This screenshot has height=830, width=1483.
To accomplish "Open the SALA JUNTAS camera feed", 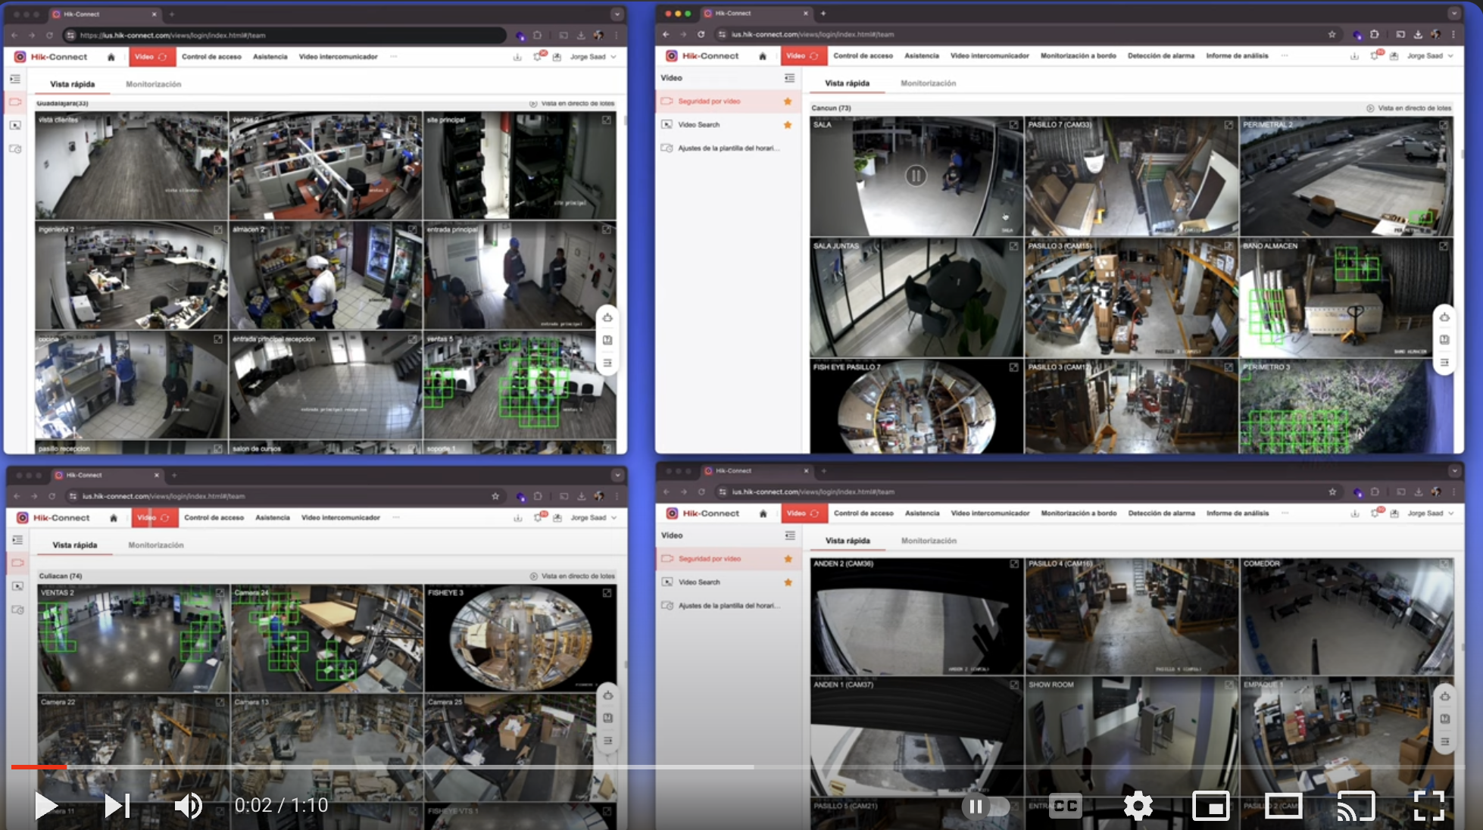I will pos(916,298).
